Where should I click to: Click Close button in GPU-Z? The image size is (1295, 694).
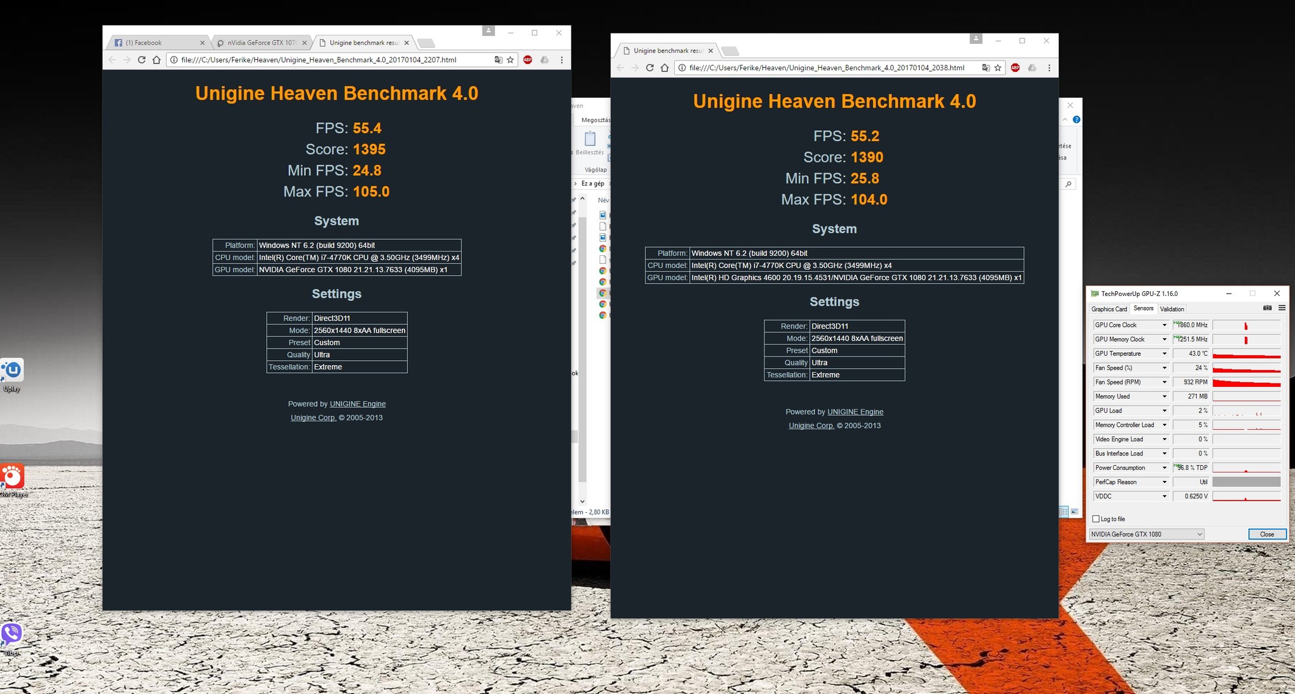[1267, 534]
